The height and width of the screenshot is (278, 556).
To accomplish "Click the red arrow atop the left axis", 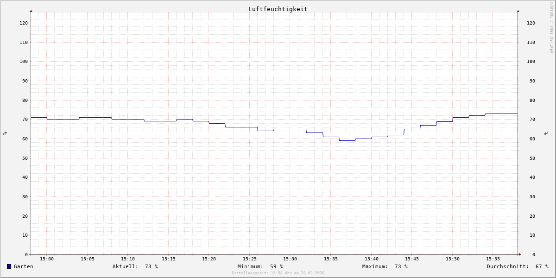I will tap(31, 11).
